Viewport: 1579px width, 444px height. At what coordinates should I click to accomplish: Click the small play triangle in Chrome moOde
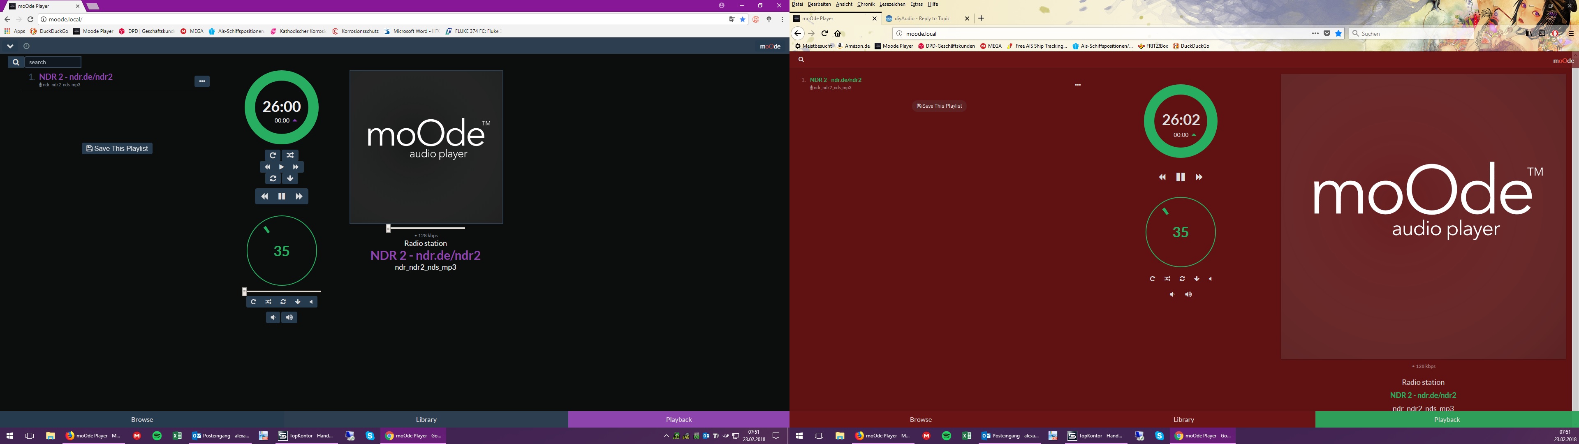(x=281, y=167)
